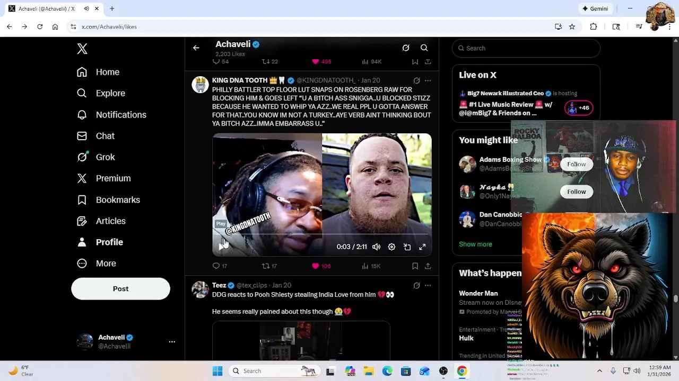Open File Explorer from the taskbar
This screenshot has height=381, width=679.
369,371
